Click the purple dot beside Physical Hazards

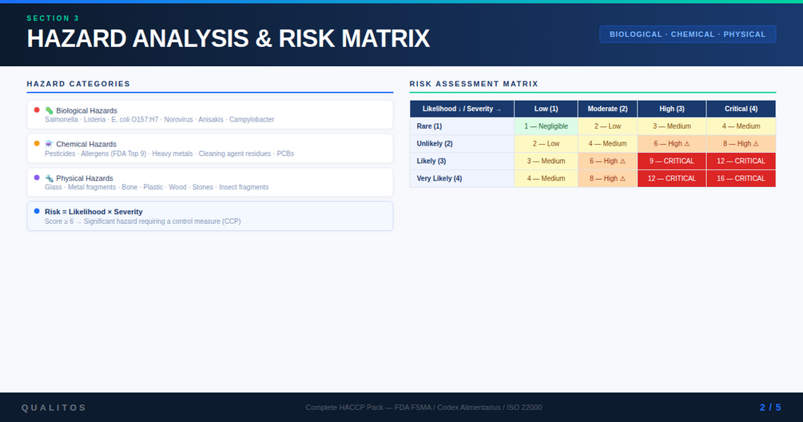(x=37, y=177)
